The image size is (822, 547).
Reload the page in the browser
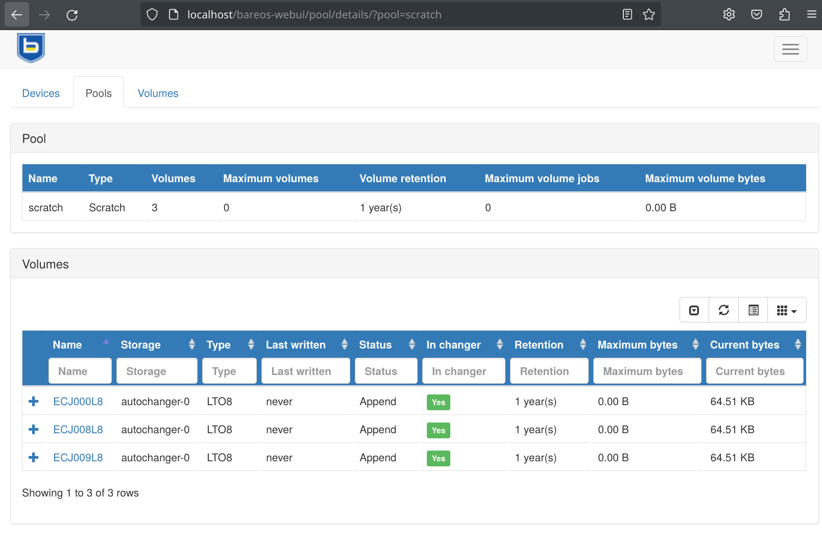[x=72, y=15]
